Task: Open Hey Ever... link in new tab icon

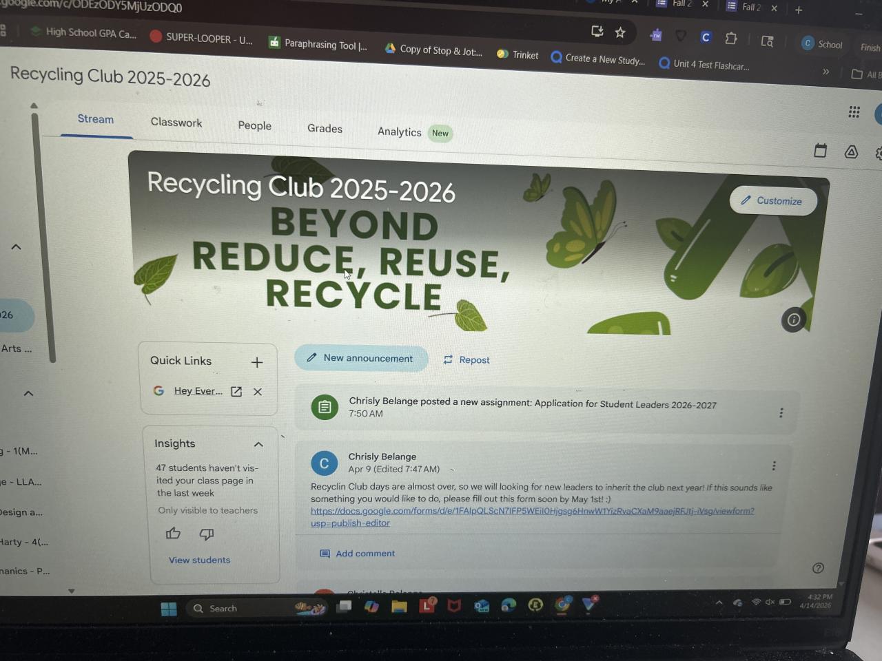Action: tap(236, 391)
